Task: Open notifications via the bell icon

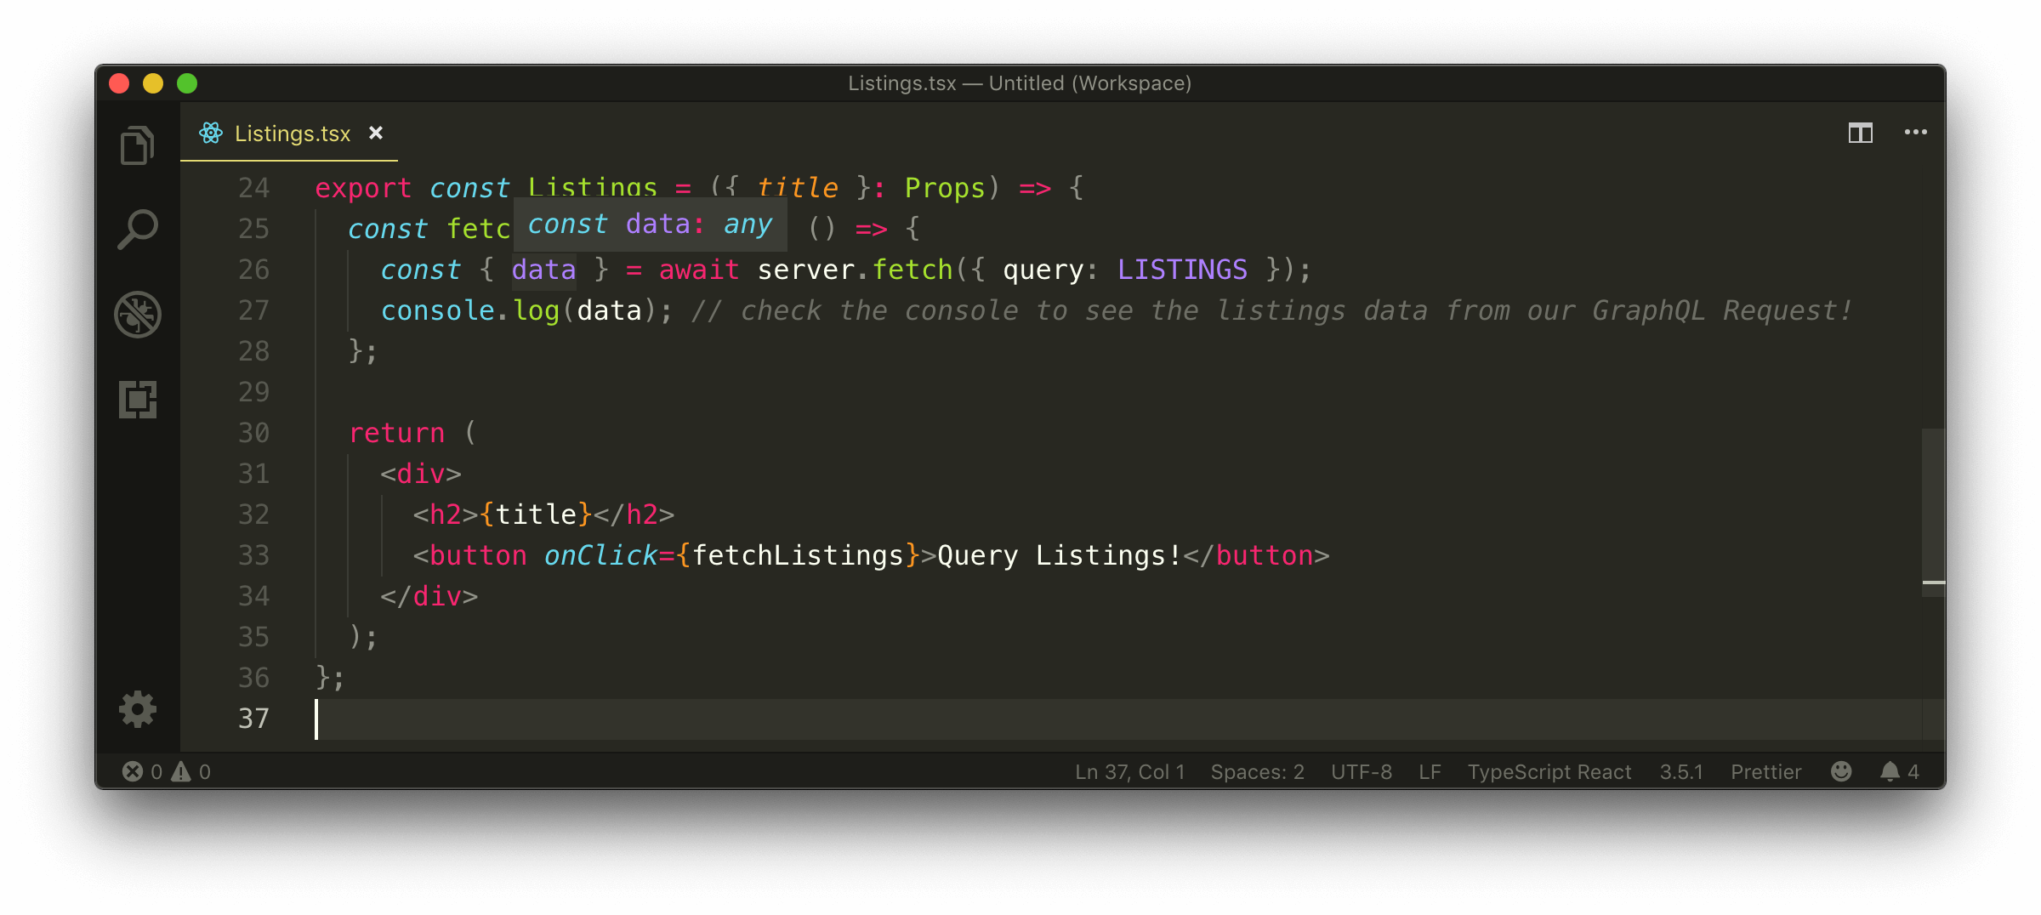Action: click(x=1890, y=771)
